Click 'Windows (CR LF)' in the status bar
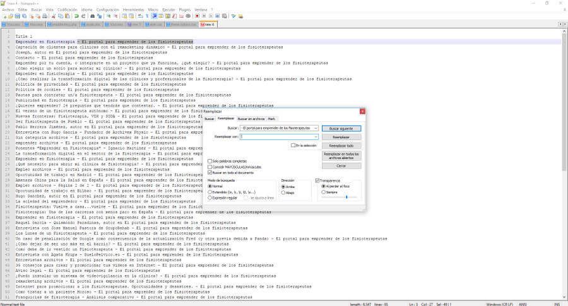Image resolution: width=568 pixels, height=306 pixels. click(500, 304)
